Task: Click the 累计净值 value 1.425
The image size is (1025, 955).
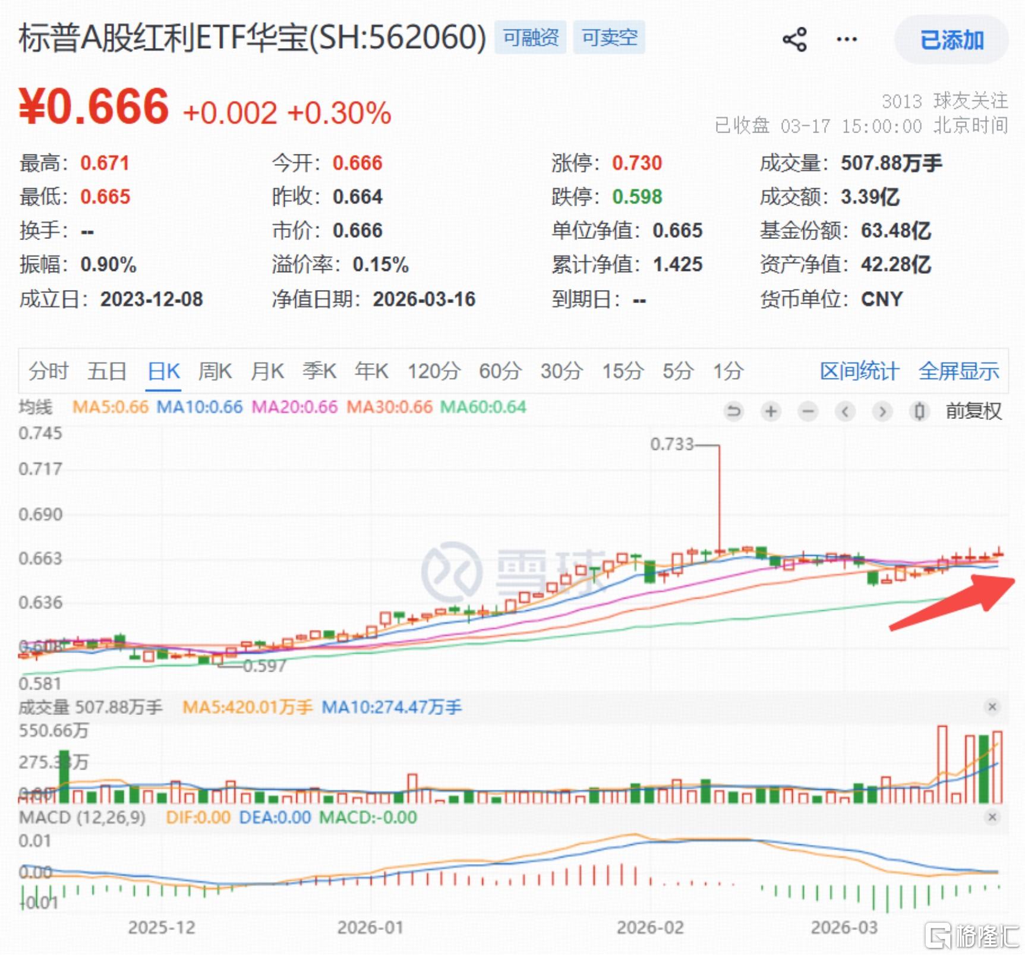Action: (x=678, y=264)
